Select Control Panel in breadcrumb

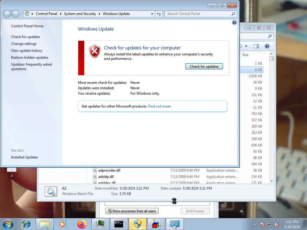coord(46,14)
